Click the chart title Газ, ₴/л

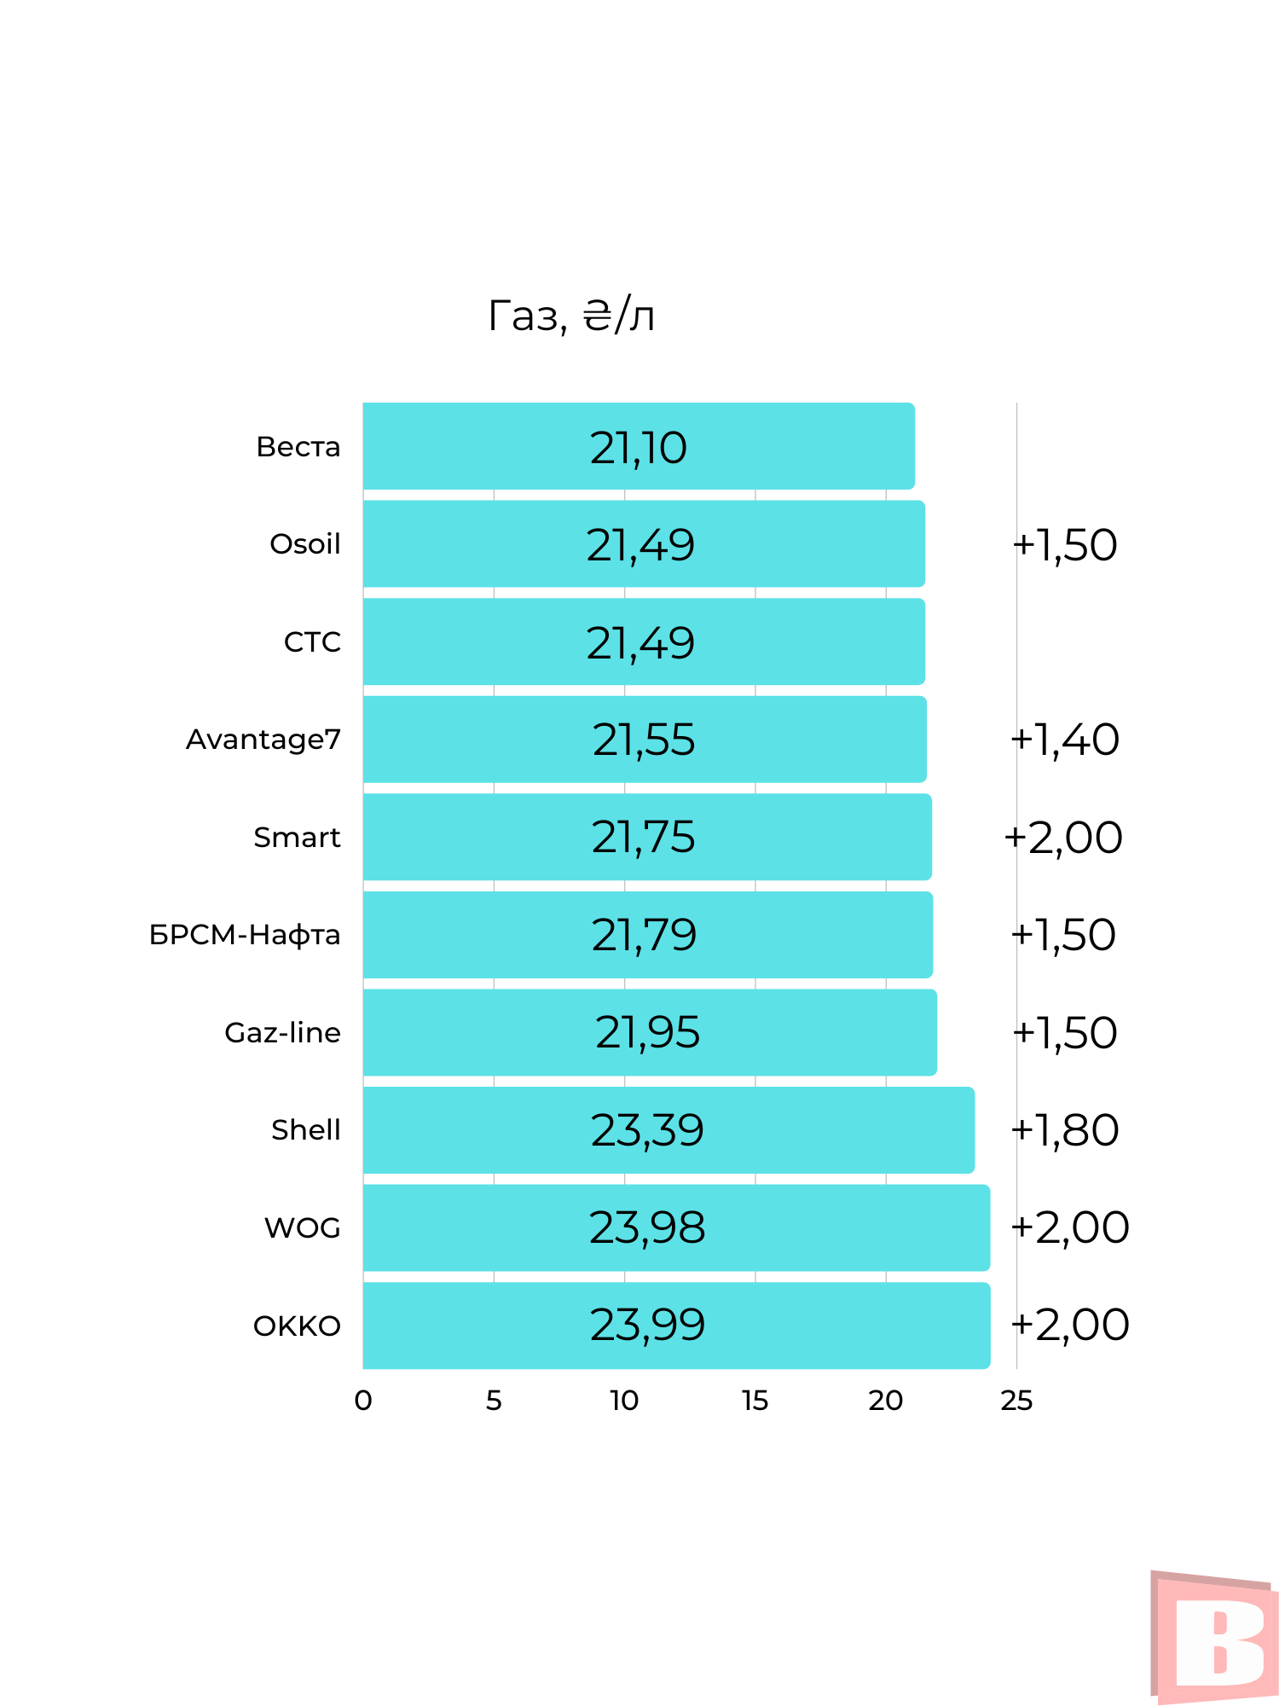pyautogui.click(x=571, y=316)
